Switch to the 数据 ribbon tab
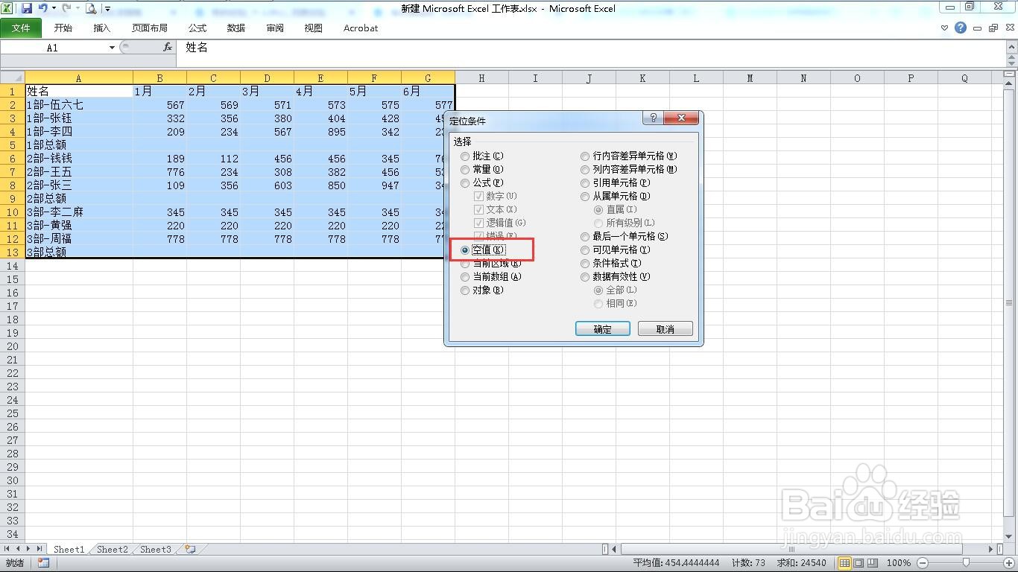The image size is (1018, 572). pyautogui.click(x=236, y=28)
